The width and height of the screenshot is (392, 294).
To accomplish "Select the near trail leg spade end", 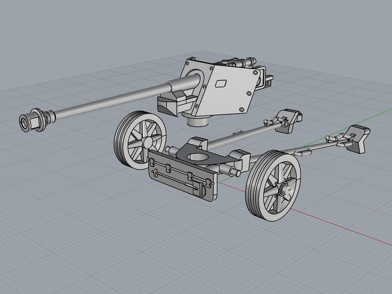I will (x=358, y=139).
